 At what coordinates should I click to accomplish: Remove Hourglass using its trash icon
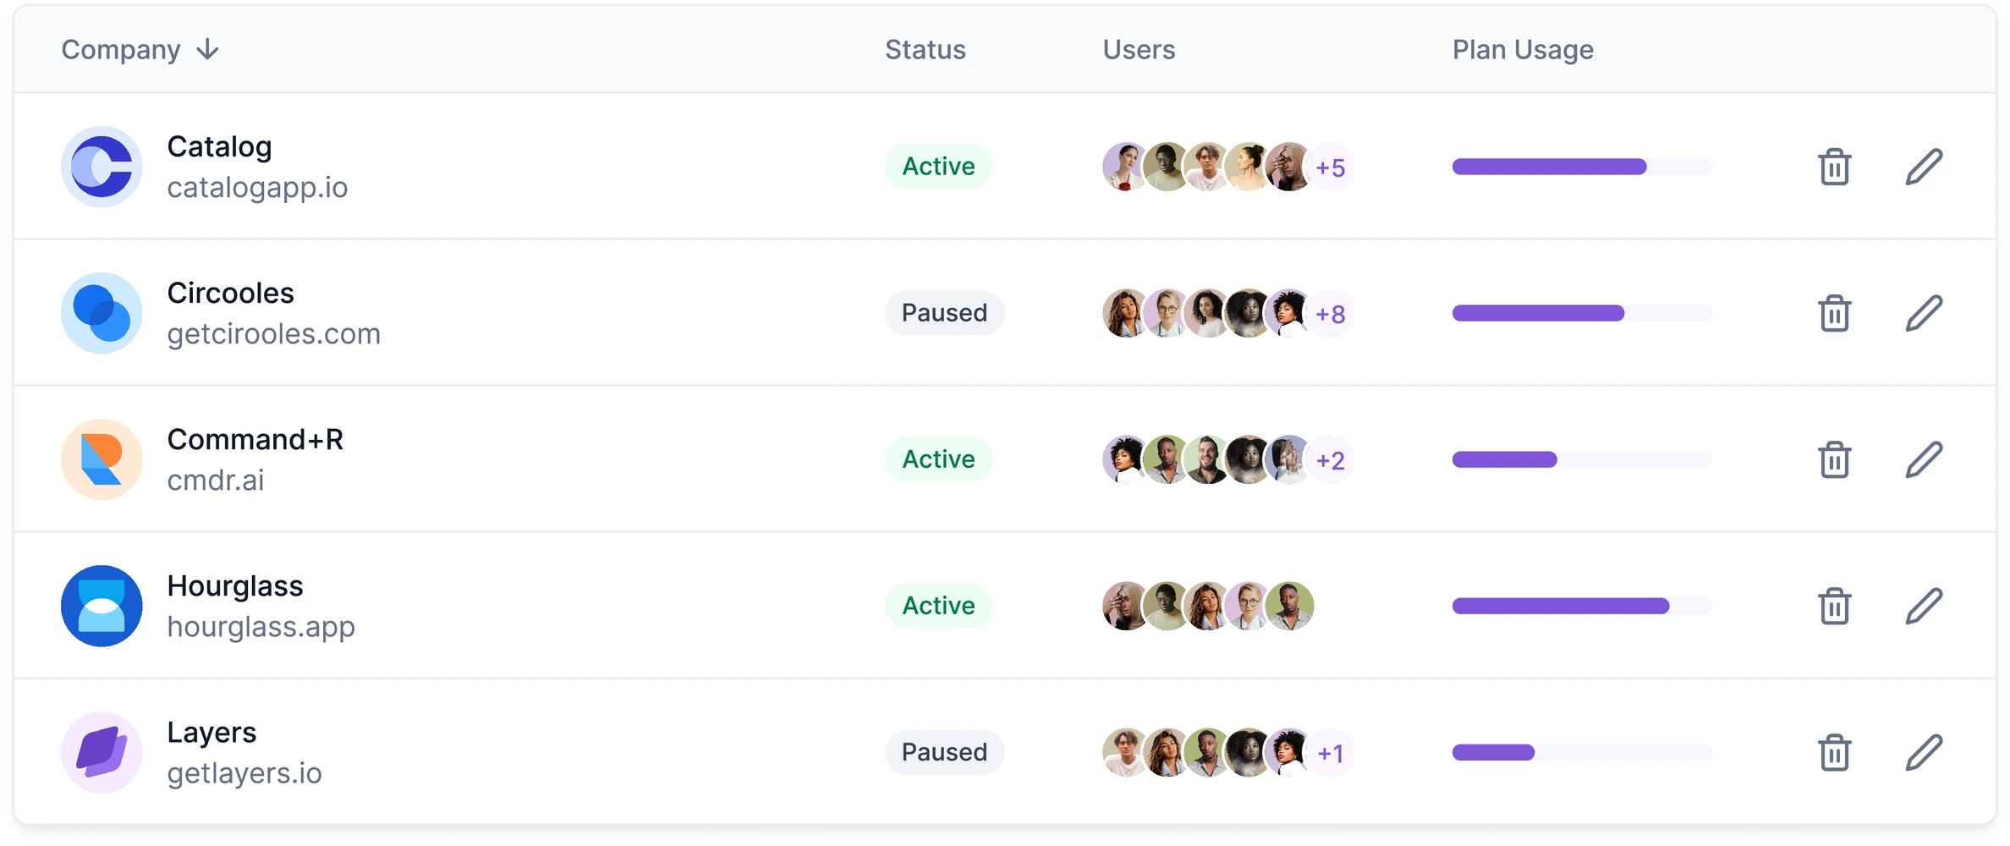pyautogui.click(x=1834, y=606)
